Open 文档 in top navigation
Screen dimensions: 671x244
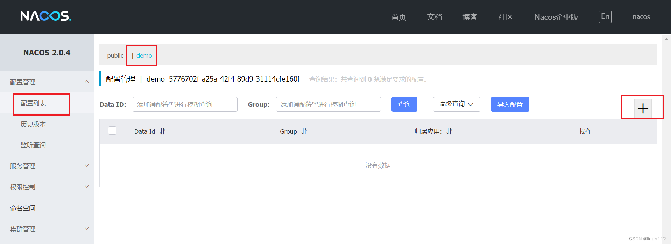(x=434, y=17)
